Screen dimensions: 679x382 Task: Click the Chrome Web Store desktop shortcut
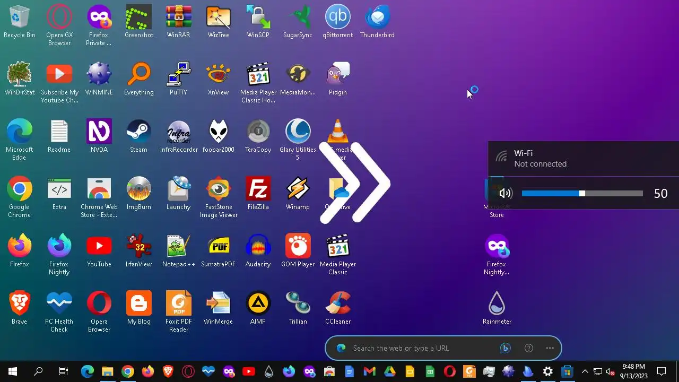(x=99, y=197)
